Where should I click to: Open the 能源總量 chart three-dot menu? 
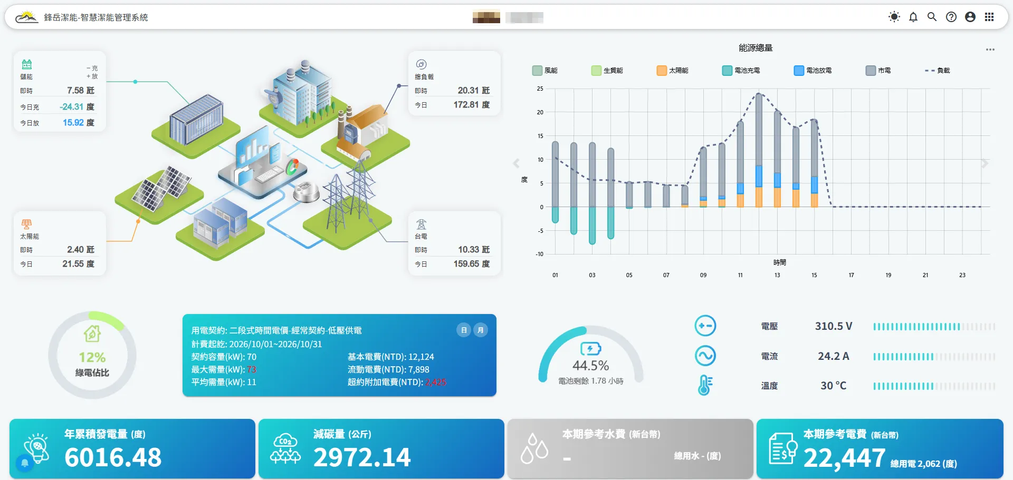click(x=990, y=50)
